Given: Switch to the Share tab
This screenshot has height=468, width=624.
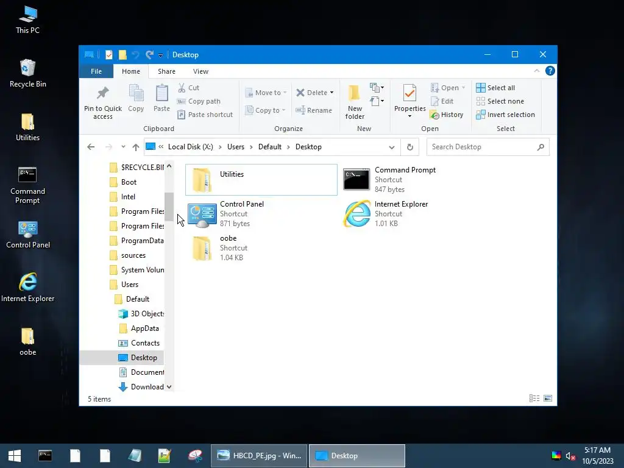Looking at the screenshot, I should point(166,71).
